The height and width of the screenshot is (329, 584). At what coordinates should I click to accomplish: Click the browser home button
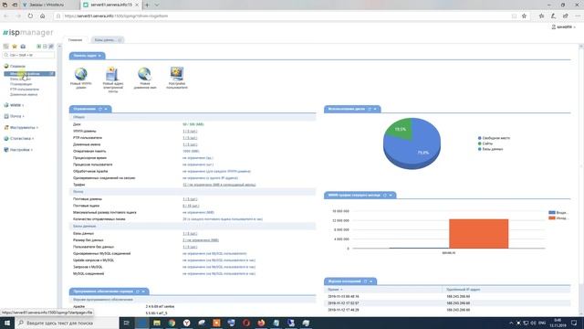pos(43,16)
